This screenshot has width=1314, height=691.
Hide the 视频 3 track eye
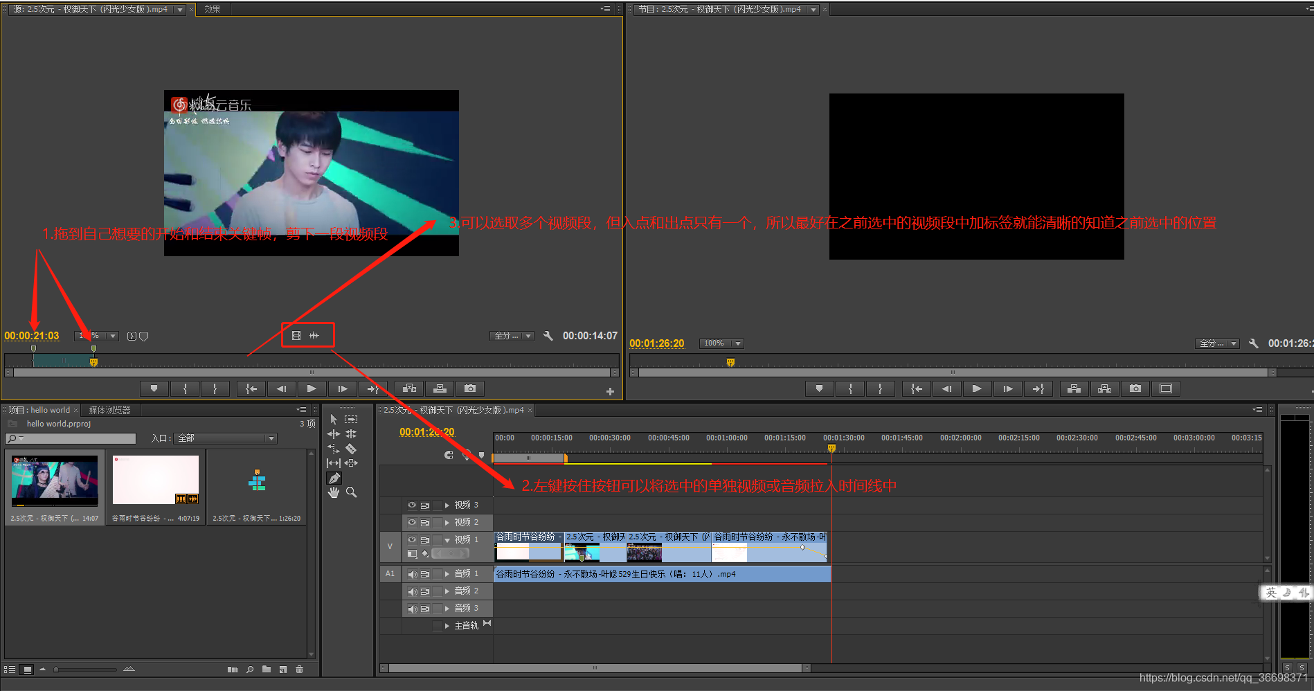coord(412,505)
